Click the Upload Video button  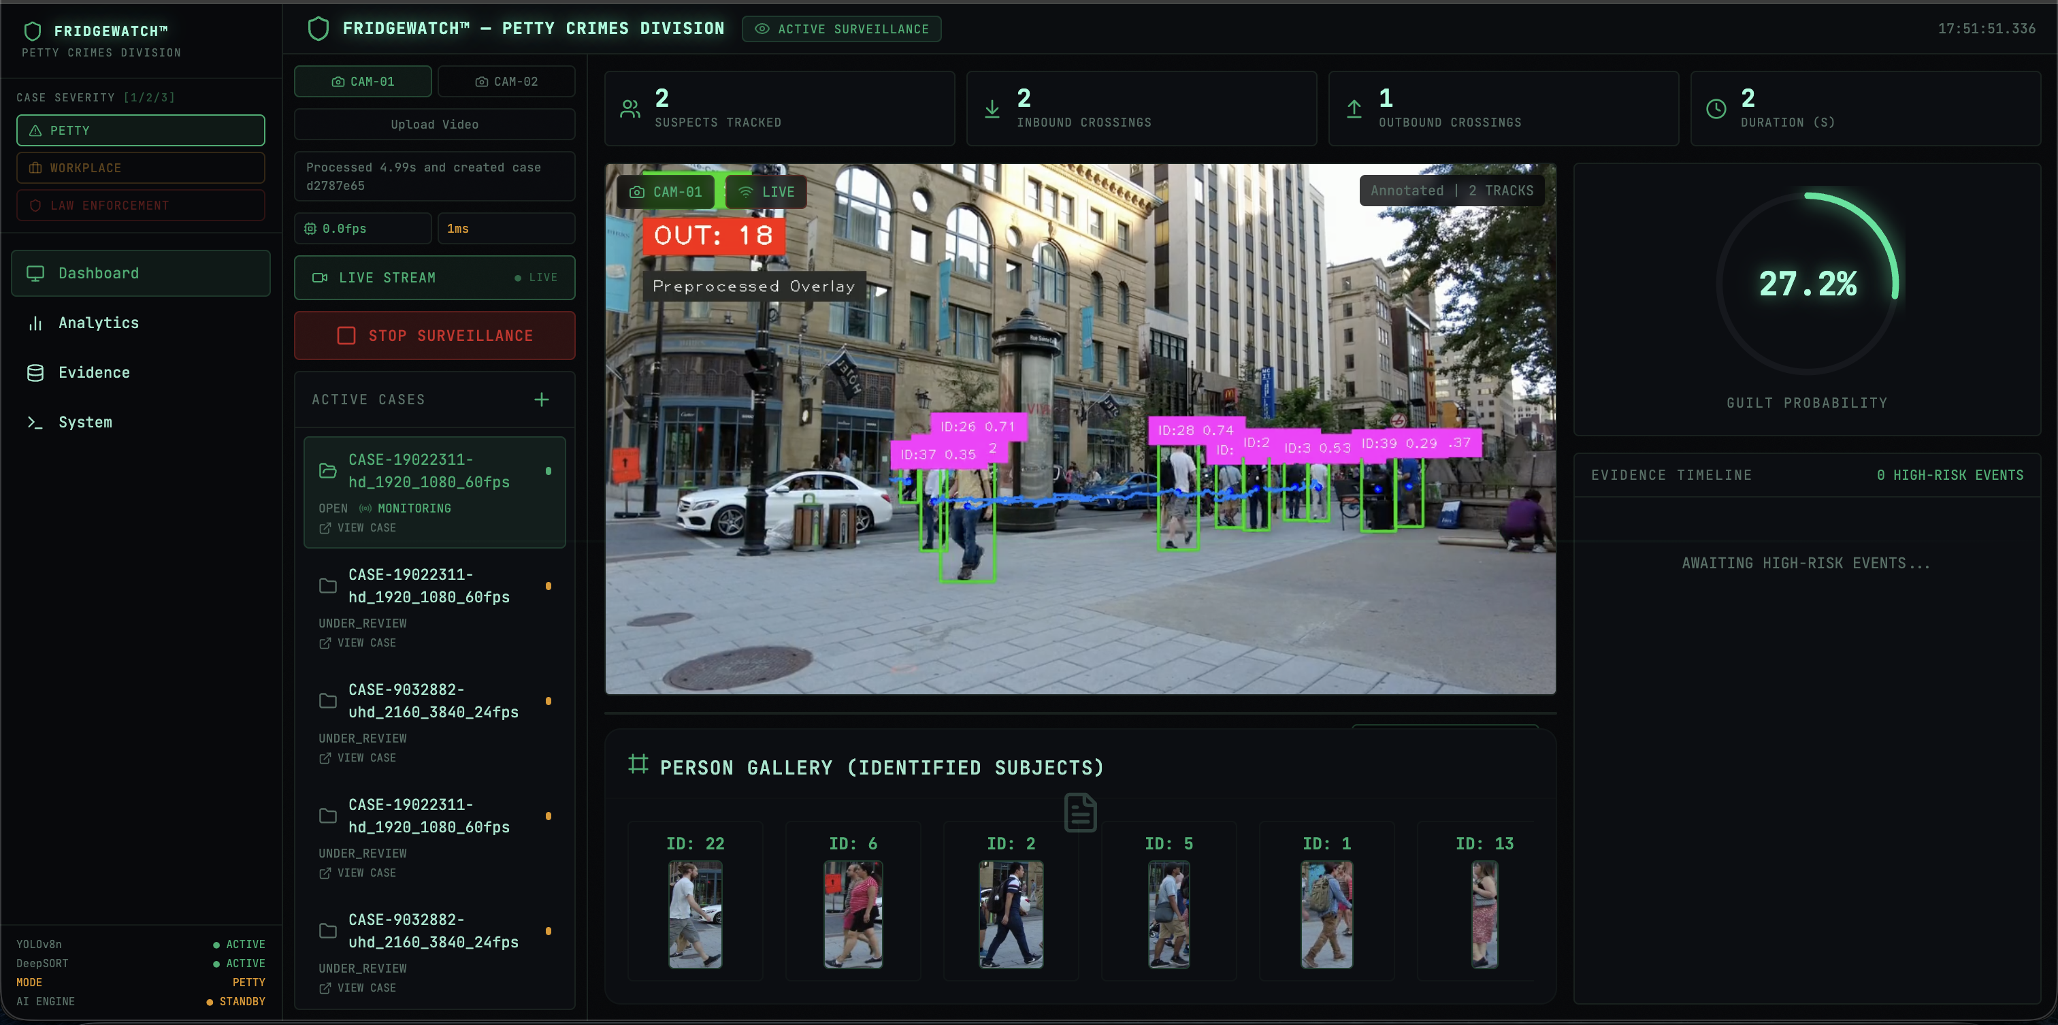point(434,125)
